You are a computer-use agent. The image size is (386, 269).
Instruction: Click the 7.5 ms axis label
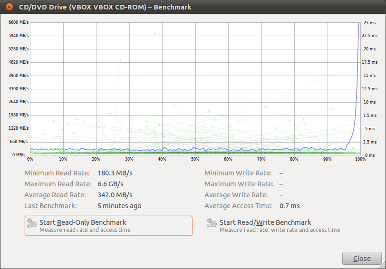pyautogui.click(x=369, y=115)
